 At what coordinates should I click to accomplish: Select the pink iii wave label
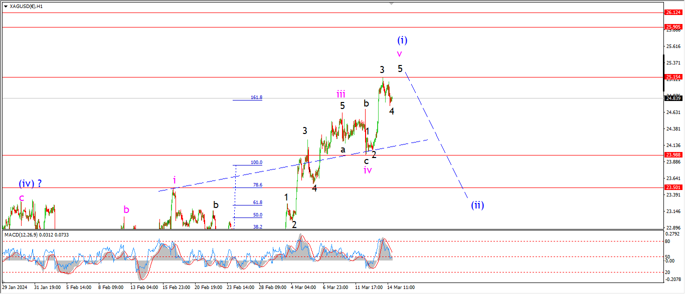341,93
